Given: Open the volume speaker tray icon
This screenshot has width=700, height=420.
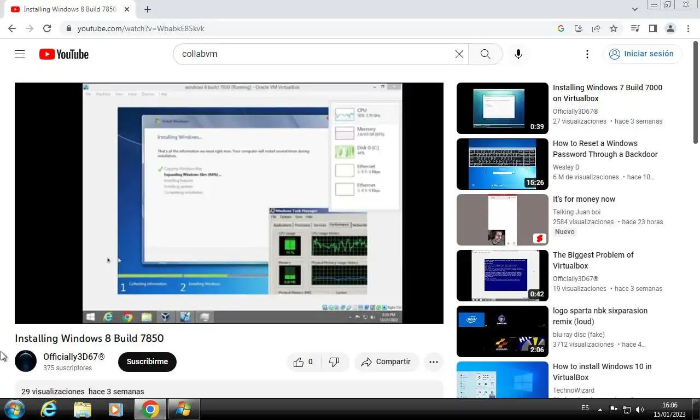Looking at the screenshot, I should [640, 409].
